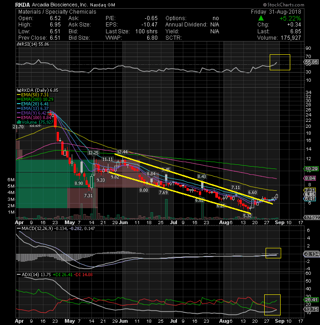
Task: Select the Arcadia Biosciences, Inc. company name
Action: pos(60,5)
